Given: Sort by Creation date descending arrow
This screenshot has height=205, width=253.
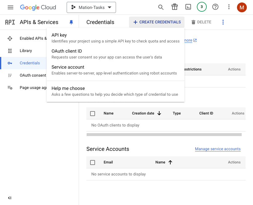Looking at the screenshot, I should (159, 113).
